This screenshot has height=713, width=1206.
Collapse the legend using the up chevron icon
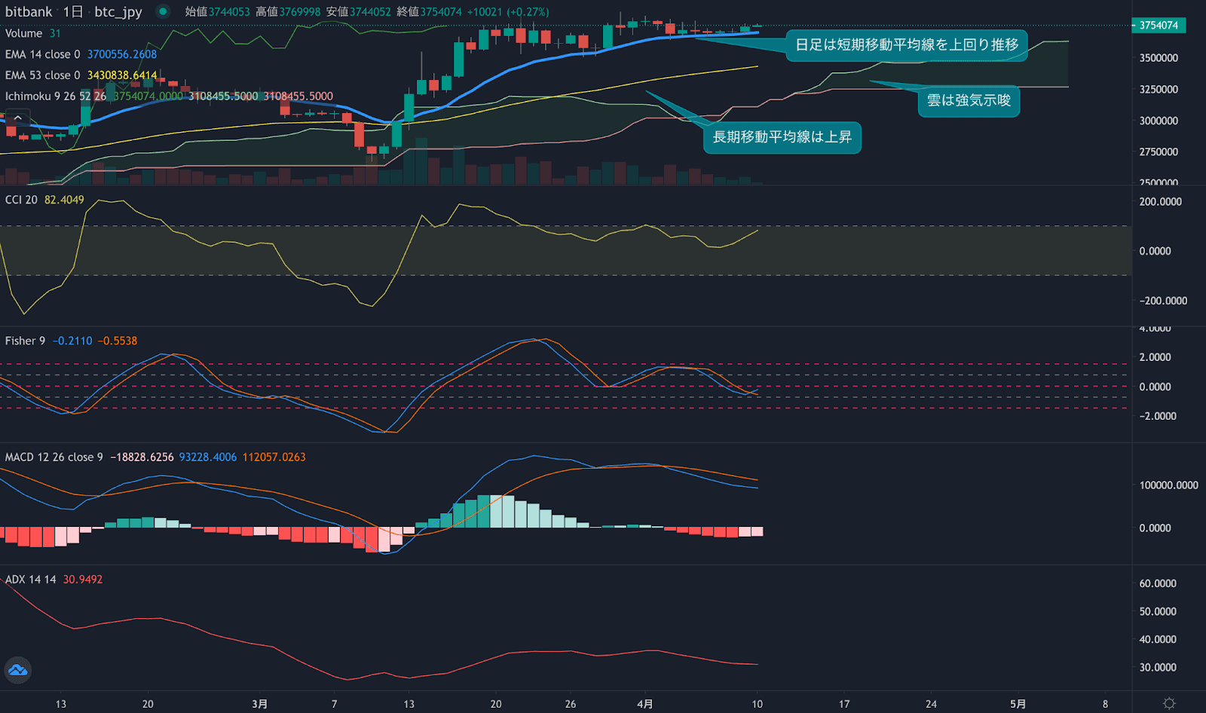click(x=17, y=117)
